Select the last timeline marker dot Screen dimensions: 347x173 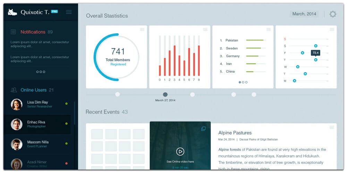click(x=254, y=94)
